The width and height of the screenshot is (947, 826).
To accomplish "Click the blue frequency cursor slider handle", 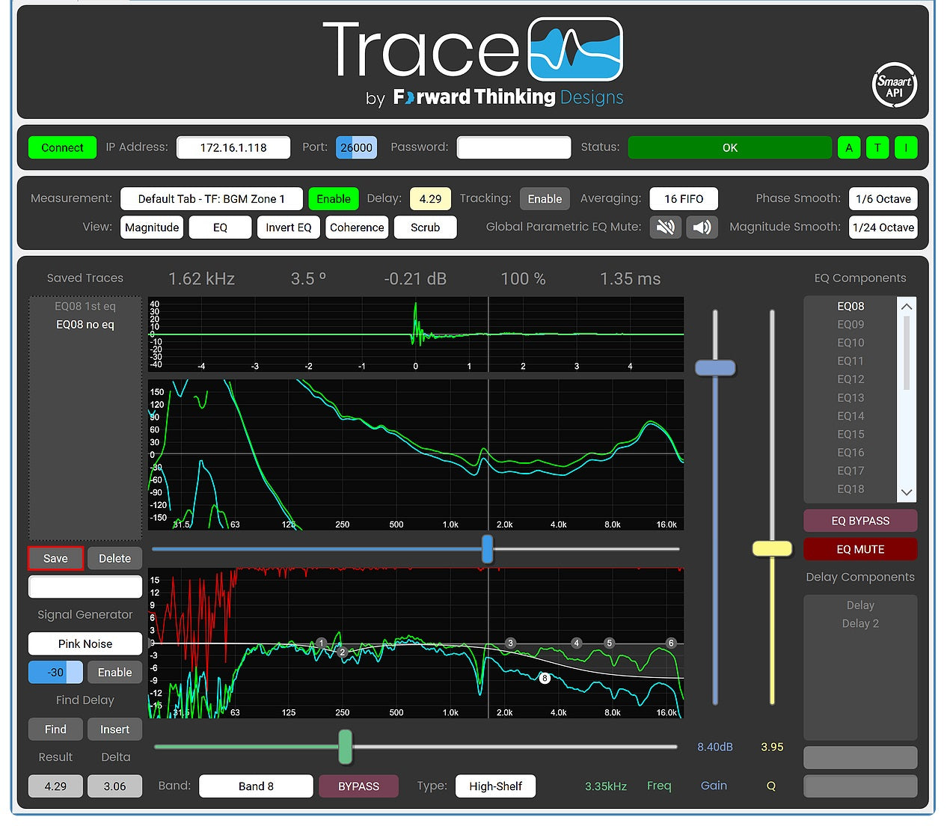I will [488, 548].
